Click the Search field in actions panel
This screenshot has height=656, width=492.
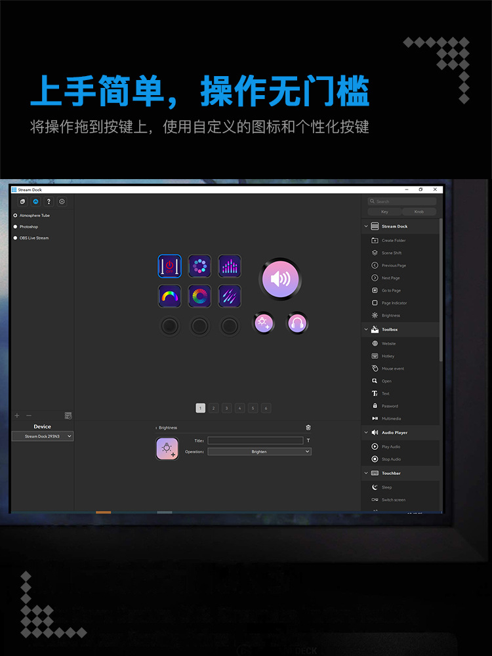(402, 201)
